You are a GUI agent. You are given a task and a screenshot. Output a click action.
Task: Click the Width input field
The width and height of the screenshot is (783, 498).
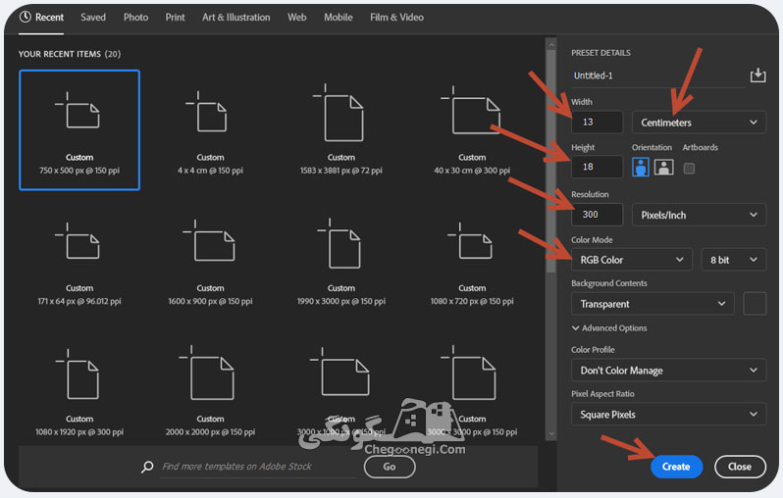(x=598, y=123)
